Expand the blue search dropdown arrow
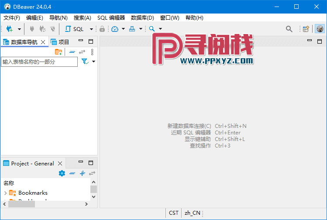 pos(160,29)
